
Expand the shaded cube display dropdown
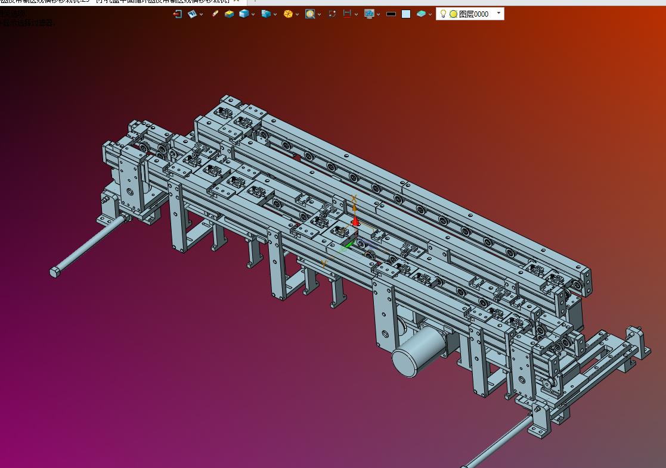pyautogui.click(x=253, y=14)
